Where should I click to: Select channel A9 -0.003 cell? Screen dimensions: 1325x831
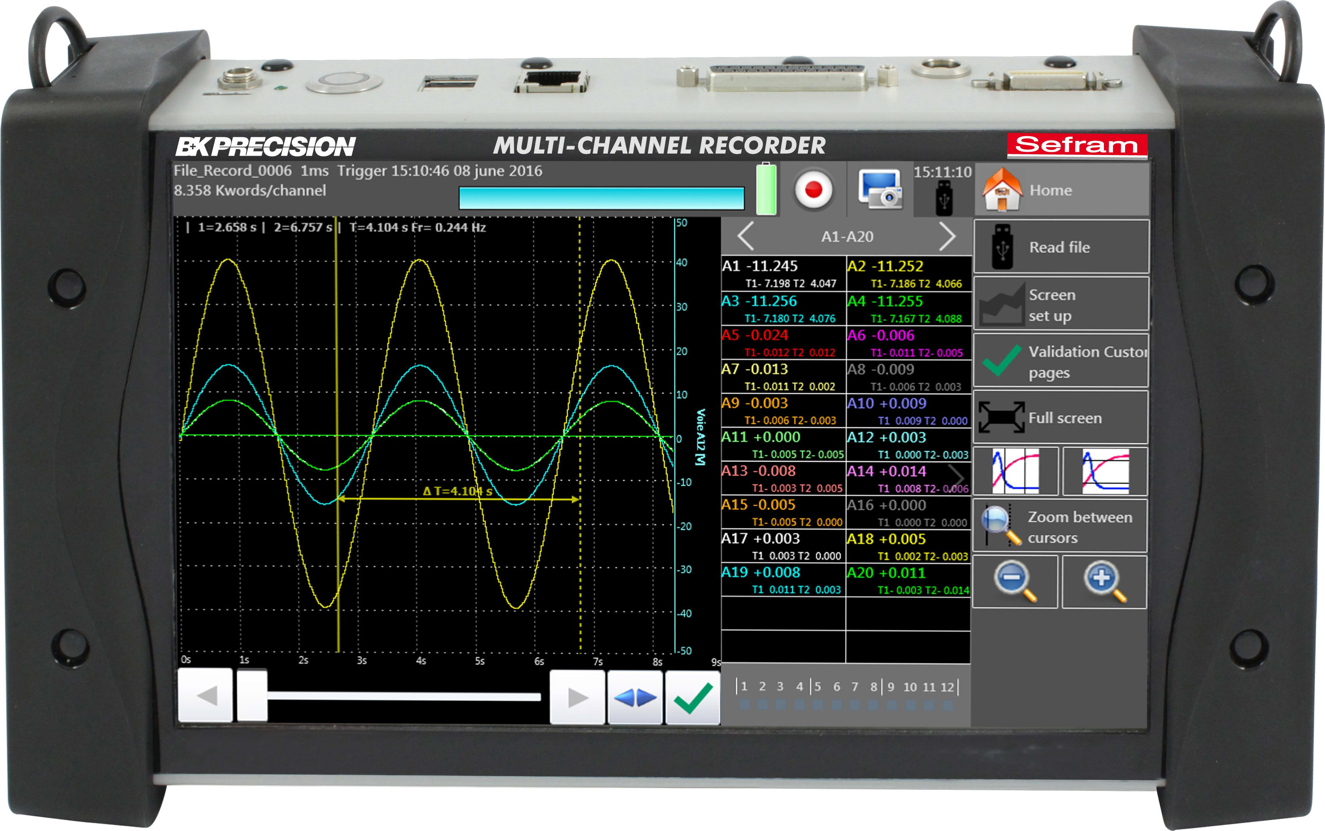tap(784, 411)
